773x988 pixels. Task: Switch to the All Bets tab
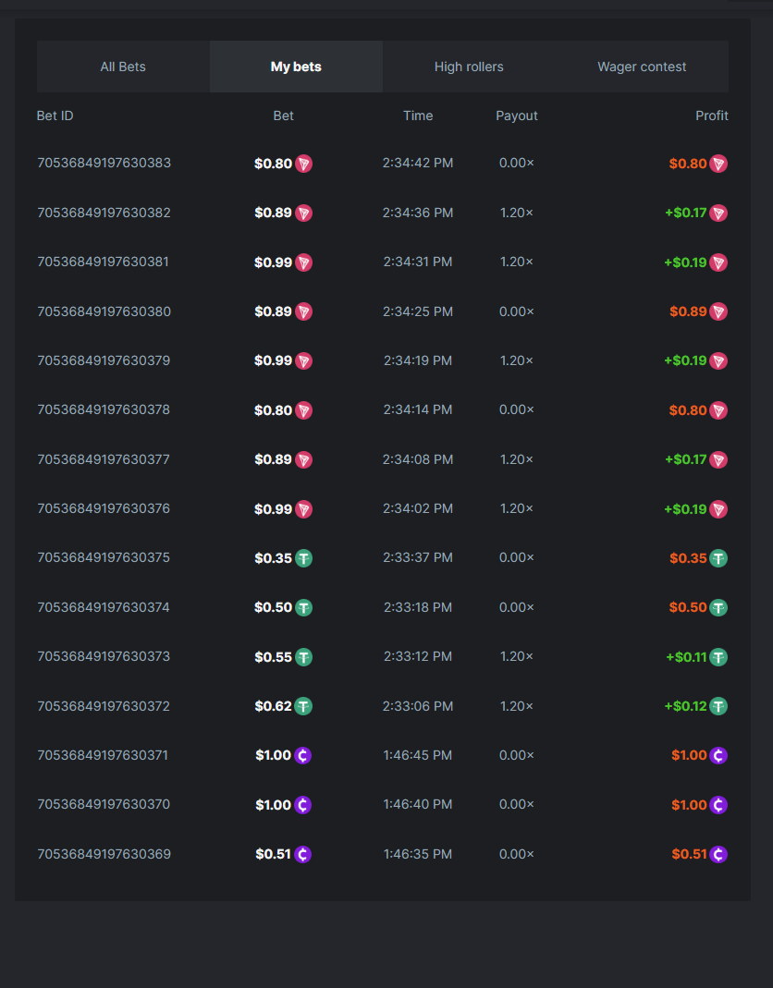[x=123, y=67]
